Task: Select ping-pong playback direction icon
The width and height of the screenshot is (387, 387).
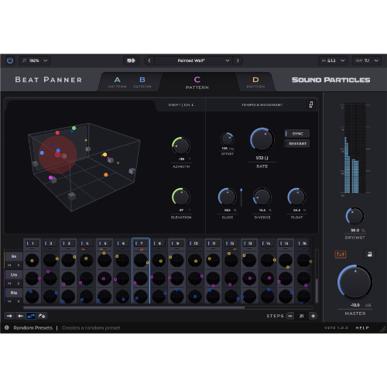Action: coord(31,316)
